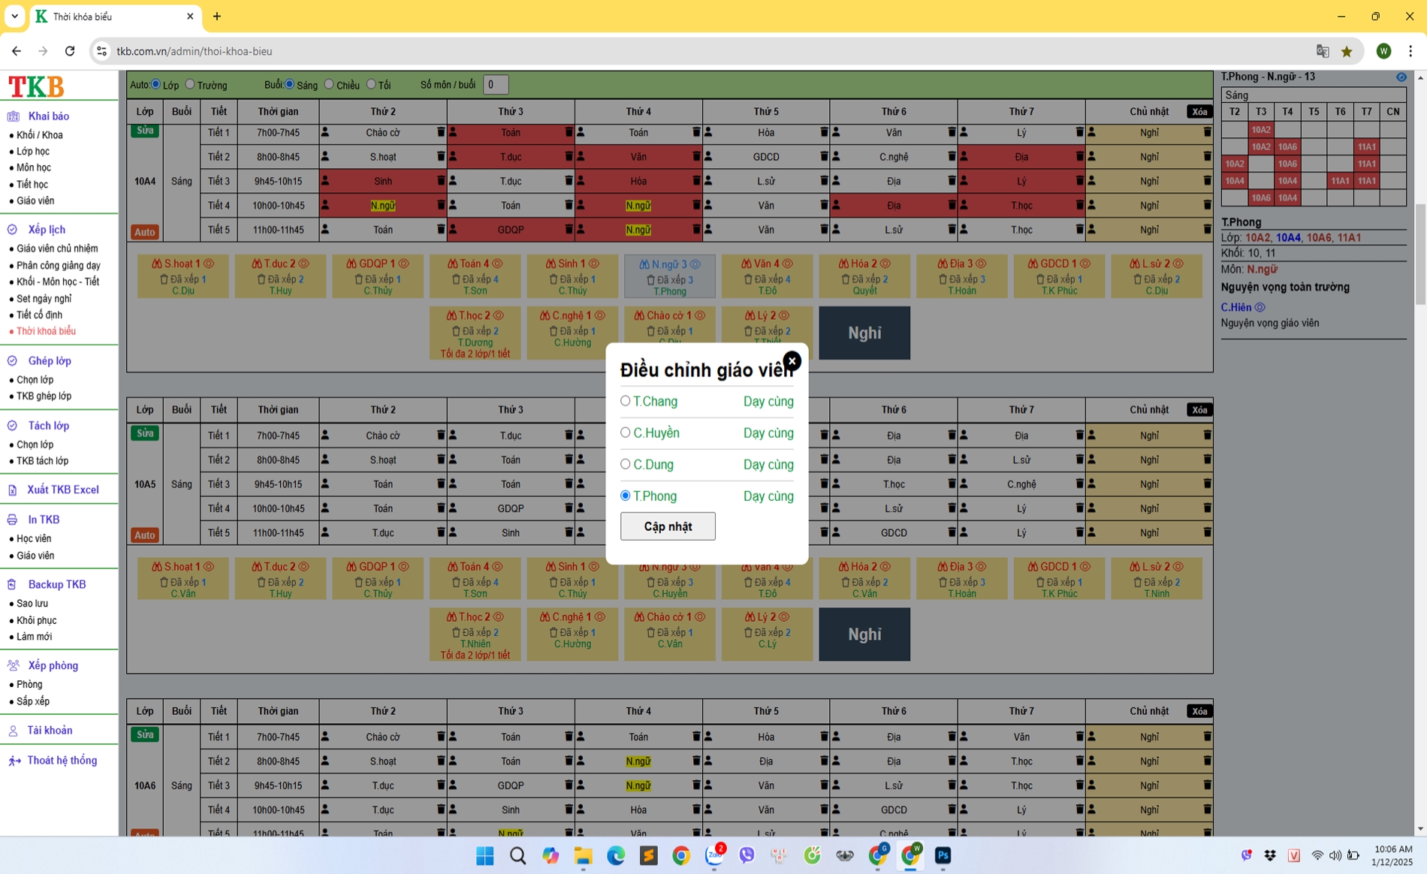Choose C.Huyền as the teacher
Screen dimensions: 1427x874
(625, 432)
